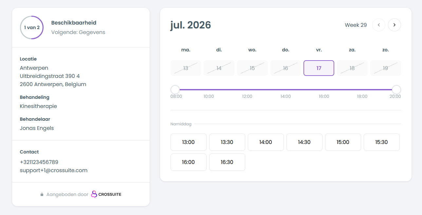Click the right time range slider handle at 20:00
This screenshot has width=422, height=215.
[396, 89]
